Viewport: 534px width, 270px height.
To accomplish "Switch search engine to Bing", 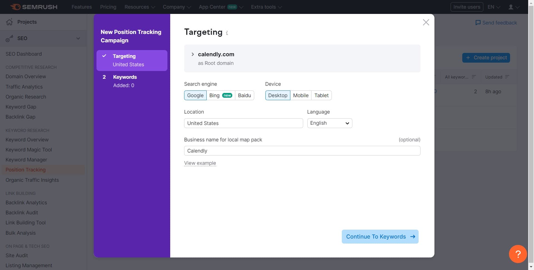I will [x=214, y=95].
